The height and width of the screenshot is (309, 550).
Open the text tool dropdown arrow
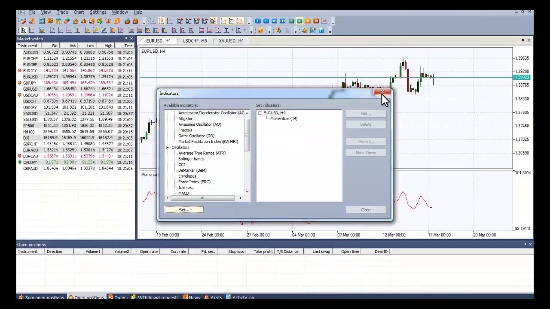tap(232, 30)
